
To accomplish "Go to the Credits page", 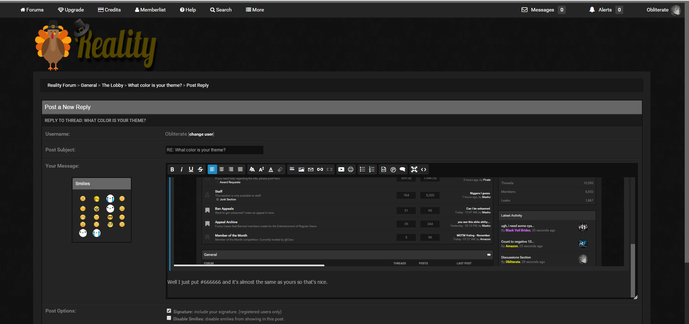I will tap(109, 10).
